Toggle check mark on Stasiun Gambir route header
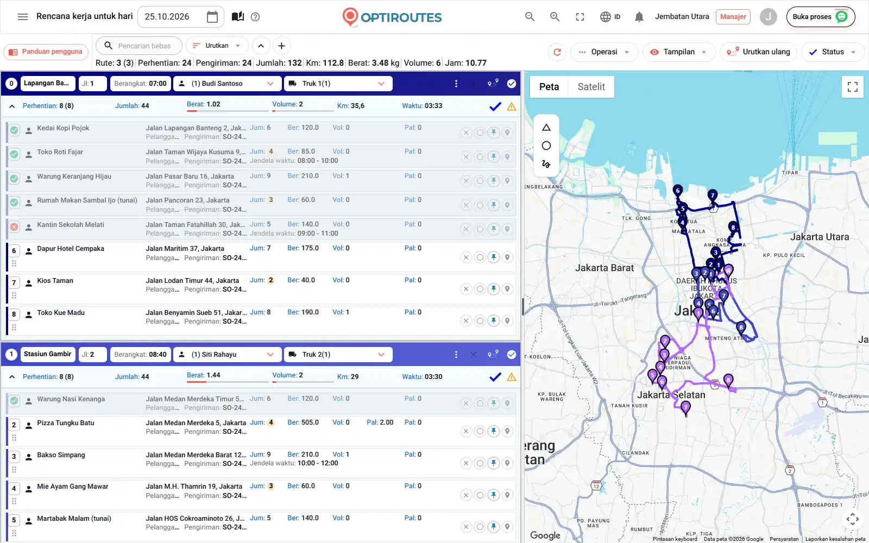869x543 pixels. coord(512,355)
